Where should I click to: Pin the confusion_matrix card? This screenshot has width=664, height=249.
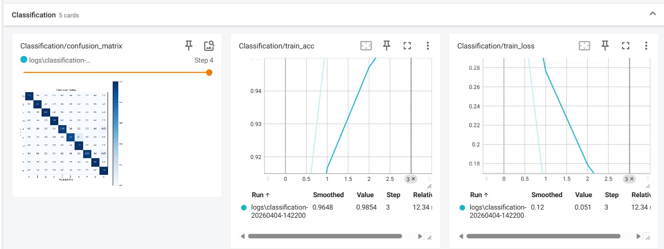tap(189, 45)
